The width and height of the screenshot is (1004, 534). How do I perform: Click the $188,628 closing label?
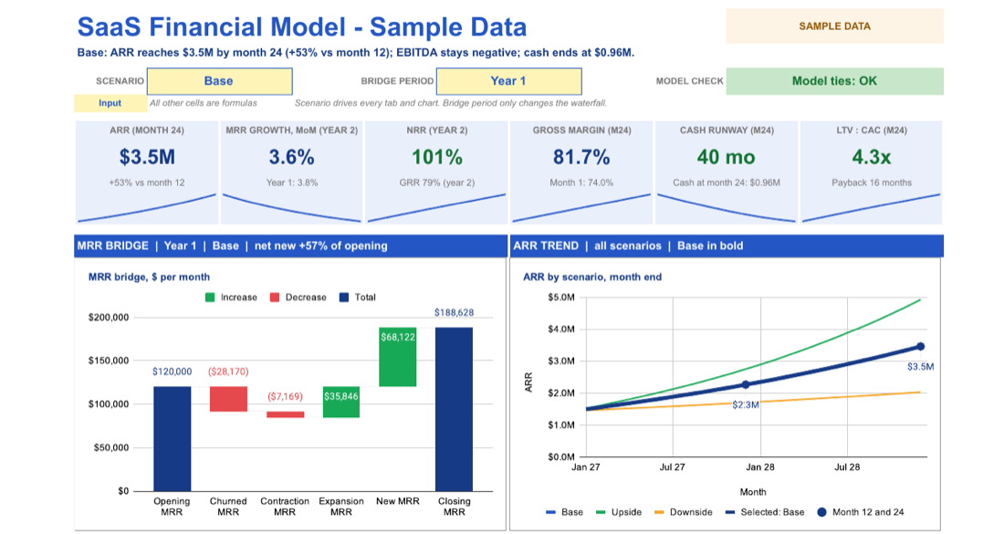pyautogui.click(x=454, y=312)
